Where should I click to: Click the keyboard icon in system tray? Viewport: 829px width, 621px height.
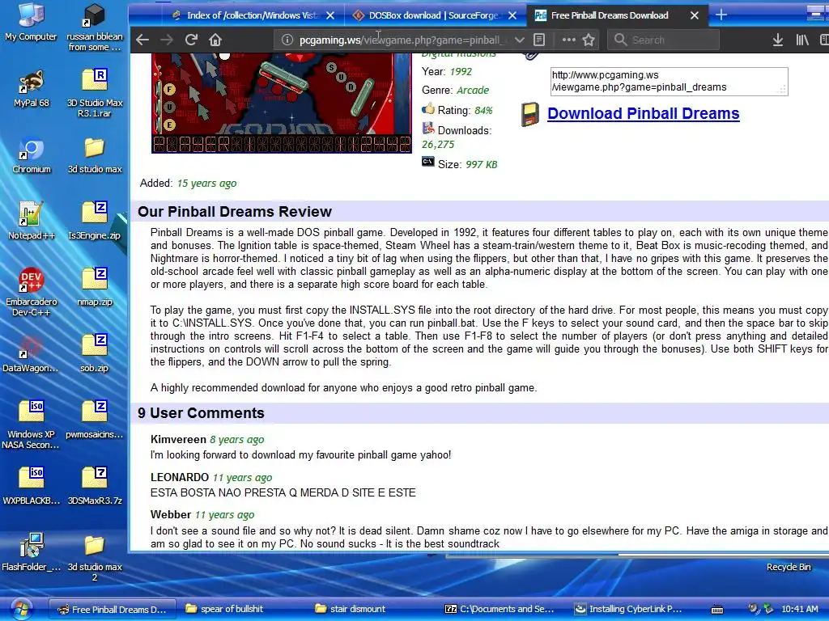[x=717, y=610]
